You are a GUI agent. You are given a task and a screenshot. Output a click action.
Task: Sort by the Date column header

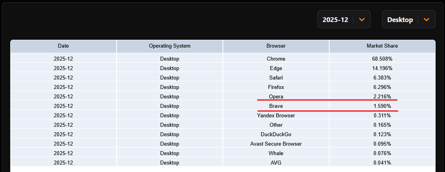coord(63,46)
